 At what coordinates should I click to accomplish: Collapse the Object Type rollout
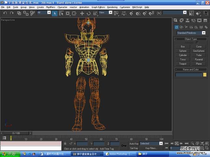pyautogui.click(x=191, y=39)
